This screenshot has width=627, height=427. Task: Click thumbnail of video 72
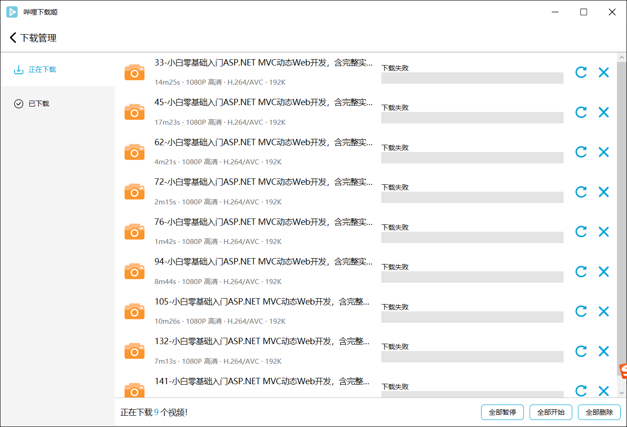pos(135,192)
